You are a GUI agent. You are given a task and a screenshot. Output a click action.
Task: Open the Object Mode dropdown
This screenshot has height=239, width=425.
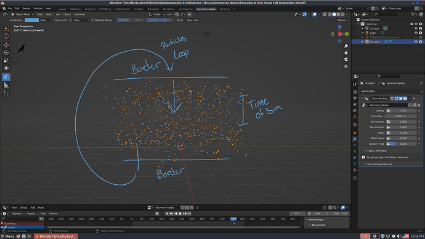coord(22,14)
